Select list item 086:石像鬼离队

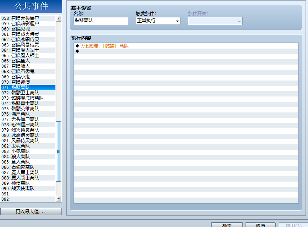coord(28,167)
